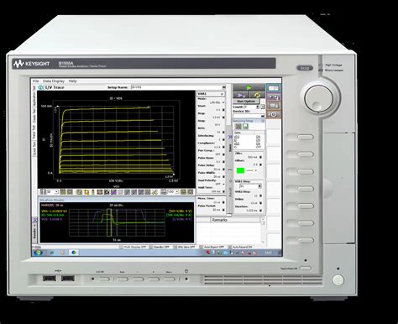Click the brown softkey icon in right column
The width and height of the screenshot is (398, 324).
(274, 106)
